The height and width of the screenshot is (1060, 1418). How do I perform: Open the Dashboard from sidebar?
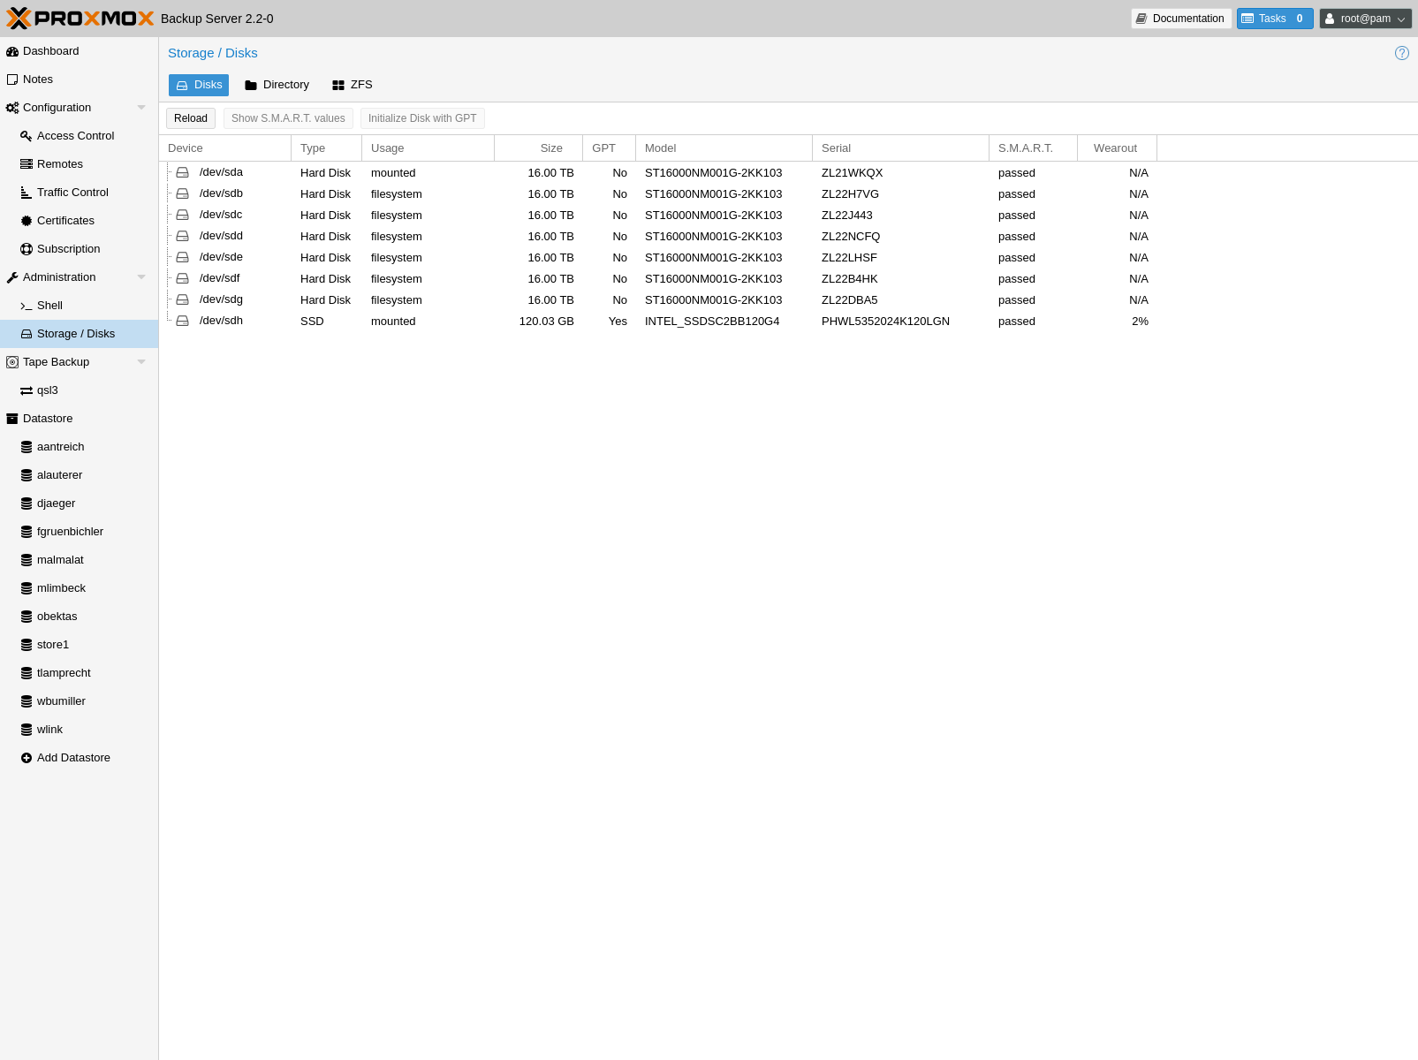click(50, 51)
